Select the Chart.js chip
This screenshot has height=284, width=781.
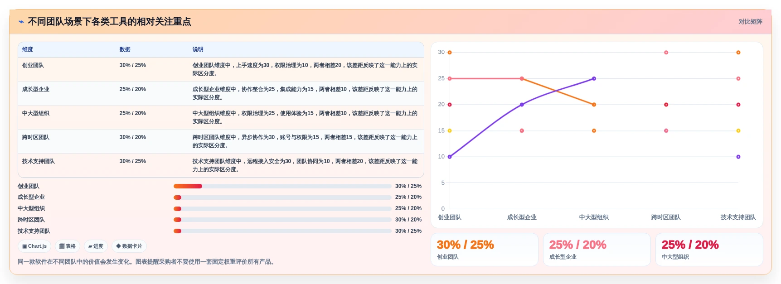coord(34,246)
